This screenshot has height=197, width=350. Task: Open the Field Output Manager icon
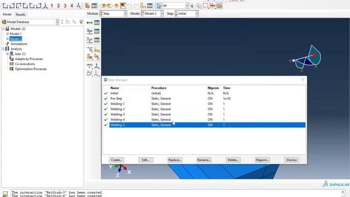pyautogui.click(x=97, y=31)
